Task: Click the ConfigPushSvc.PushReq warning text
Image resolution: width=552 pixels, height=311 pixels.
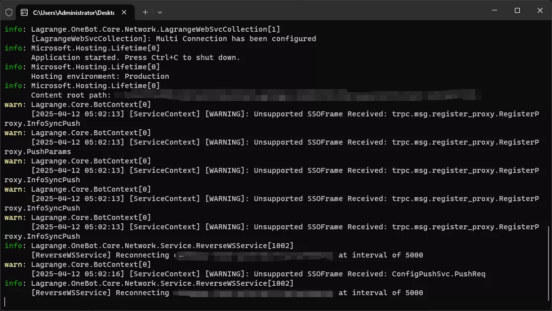Action: [x=439, y=274]
